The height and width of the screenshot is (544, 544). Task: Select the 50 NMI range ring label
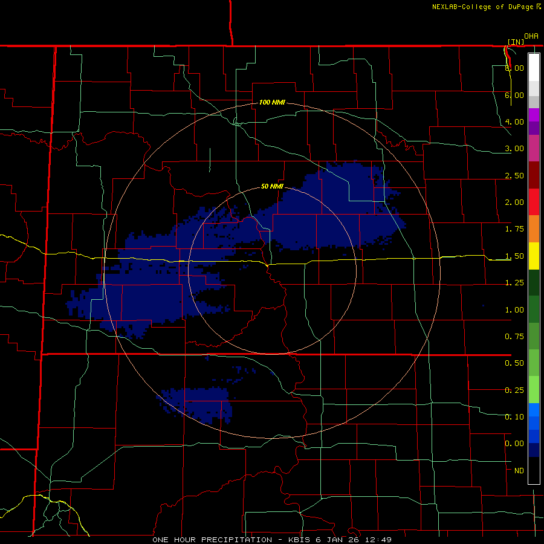(272, 186)
